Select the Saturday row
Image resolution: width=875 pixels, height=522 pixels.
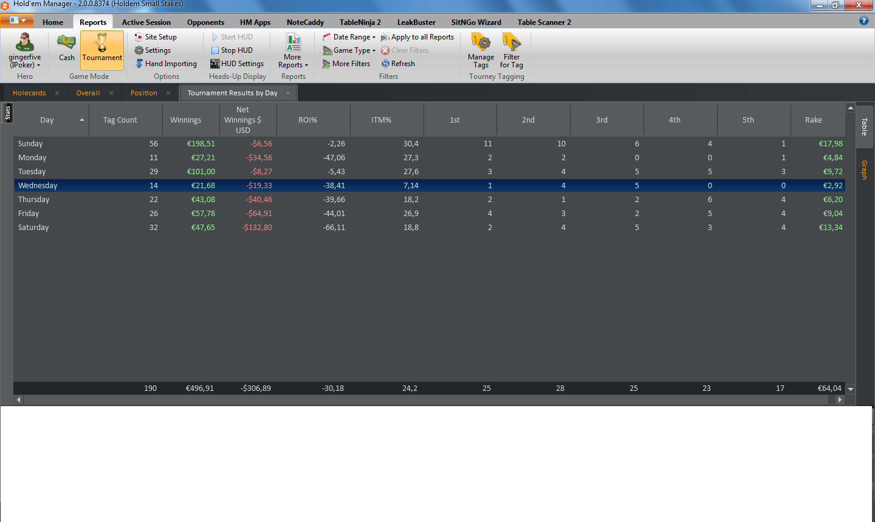point(430,228)
